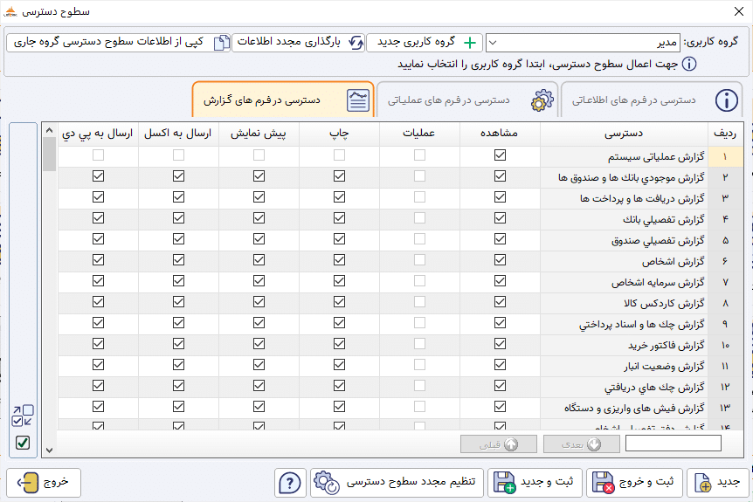This screenshot has width=753, height=502.
Task: Click the copy access levels documents icon
Action: pyautogui.click(x=221, y=43)
